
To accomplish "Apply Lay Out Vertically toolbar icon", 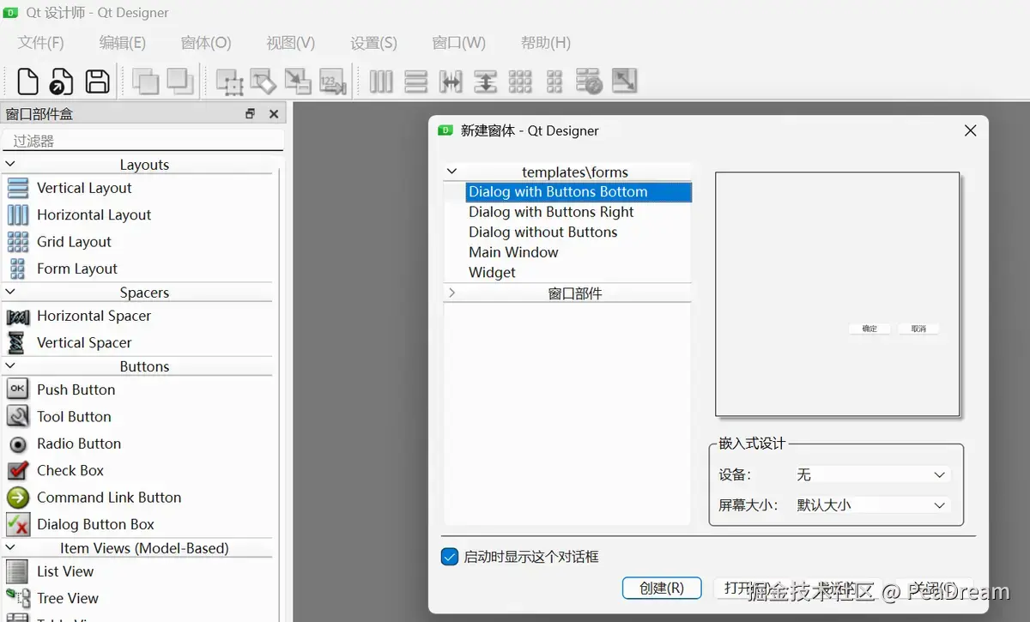I will click(415, 82).
